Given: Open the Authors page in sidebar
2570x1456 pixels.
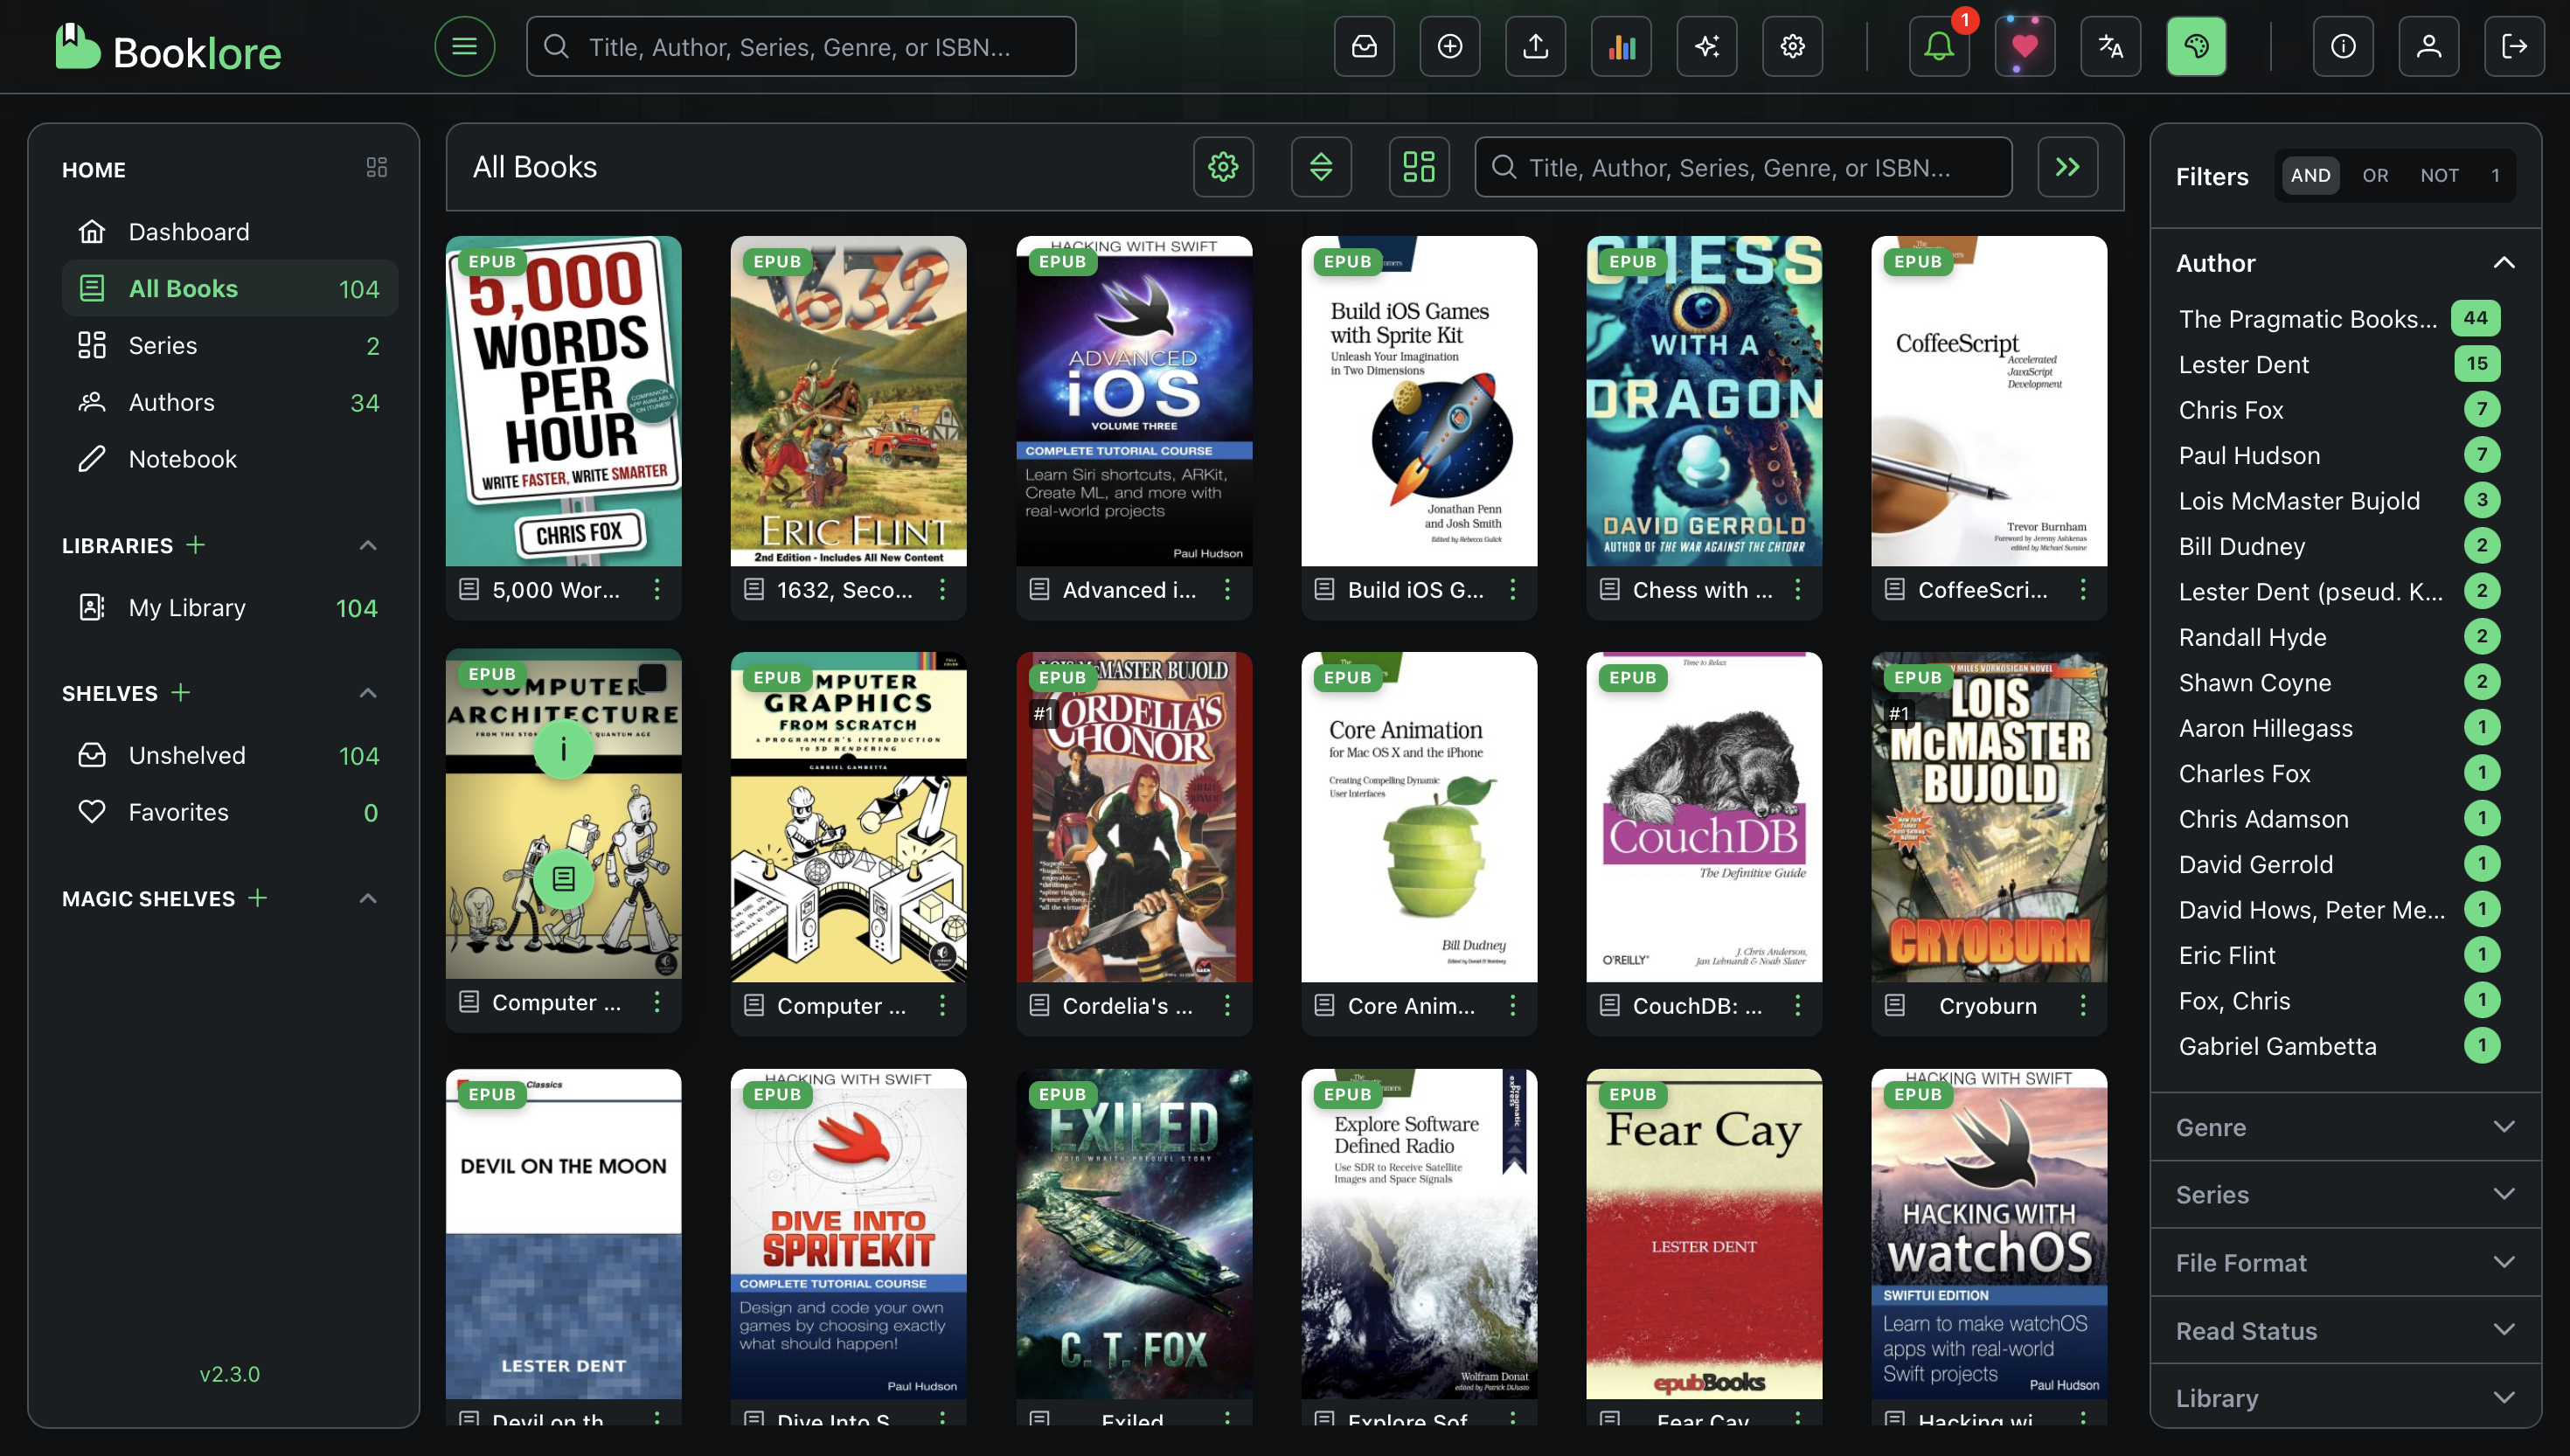Looking at the screenshot, I should [229, 402].
